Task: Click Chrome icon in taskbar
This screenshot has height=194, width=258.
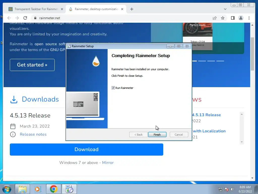Action: point(53,189)
